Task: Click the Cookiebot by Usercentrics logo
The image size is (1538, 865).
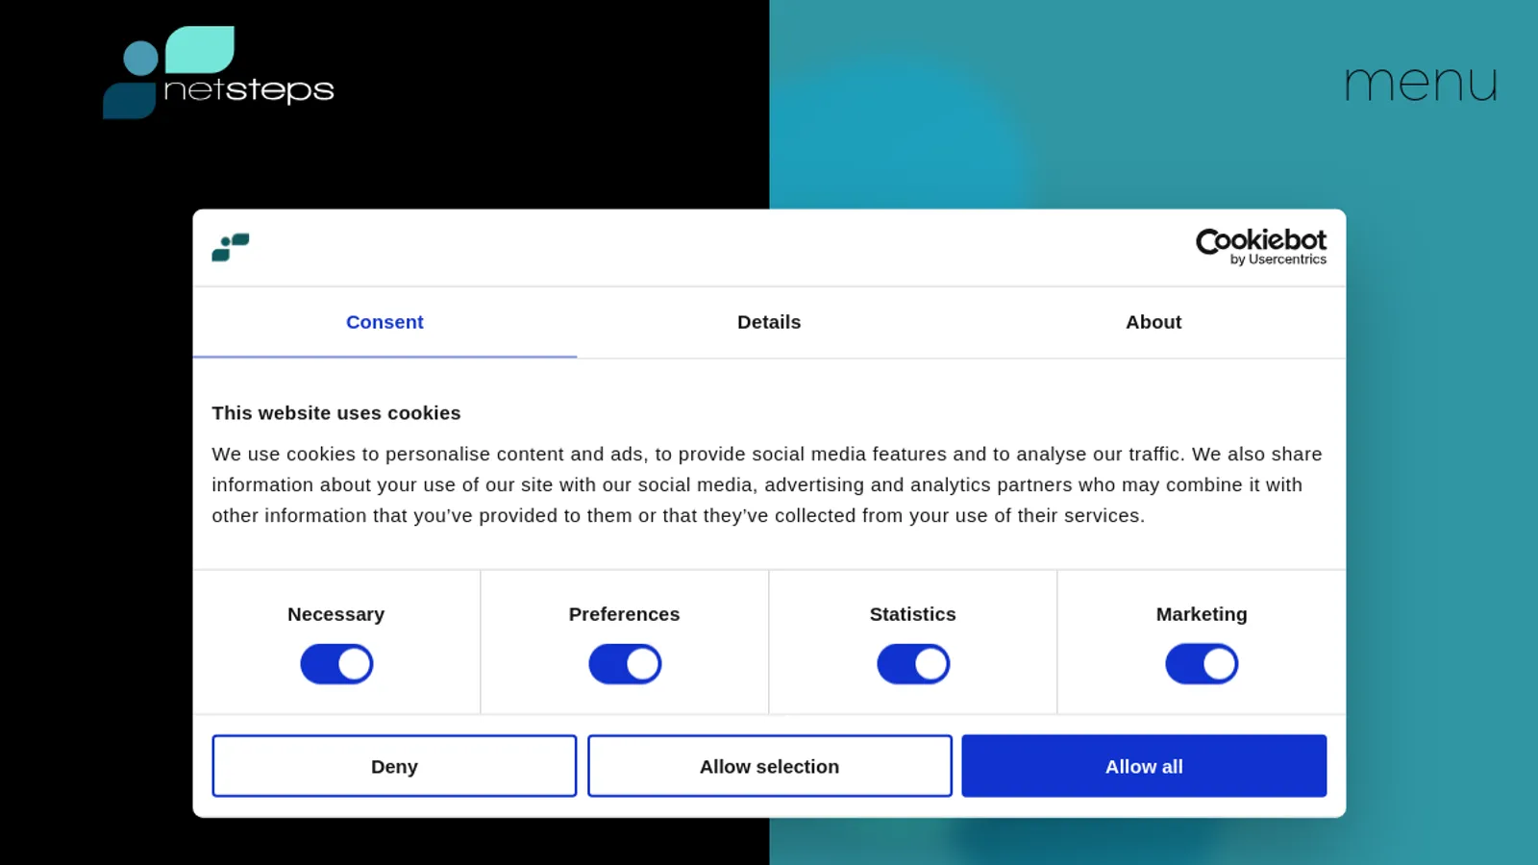Action: pyautogui.click(x=1261, y=247)
